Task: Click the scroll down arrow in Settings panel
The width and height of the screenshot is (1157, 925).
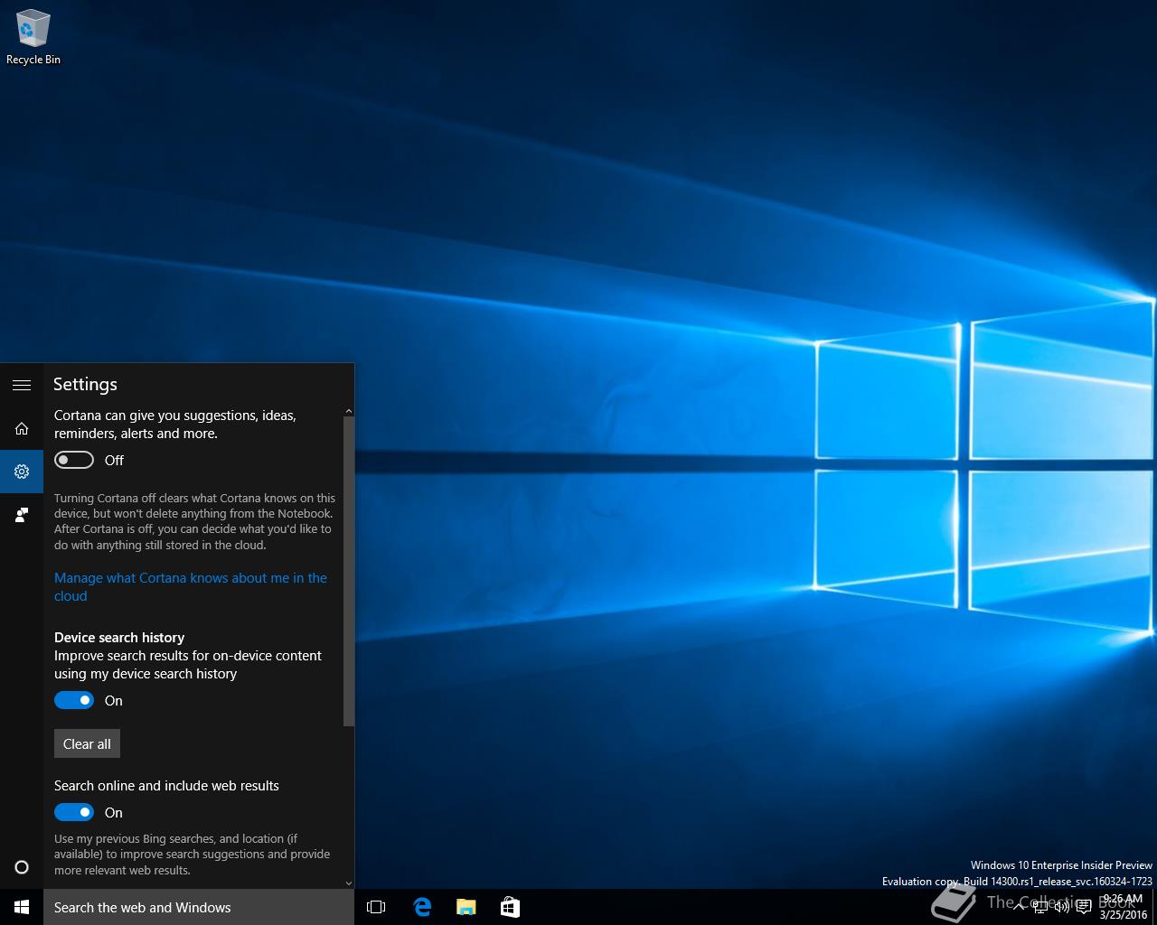Action: (349, 883)
